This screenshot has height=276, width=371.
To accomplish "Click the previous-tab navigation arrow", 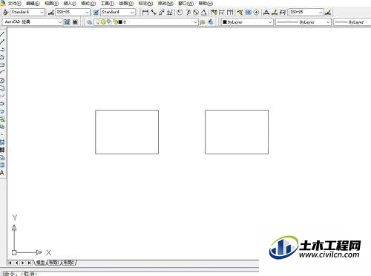I will (x=16, y=263).
